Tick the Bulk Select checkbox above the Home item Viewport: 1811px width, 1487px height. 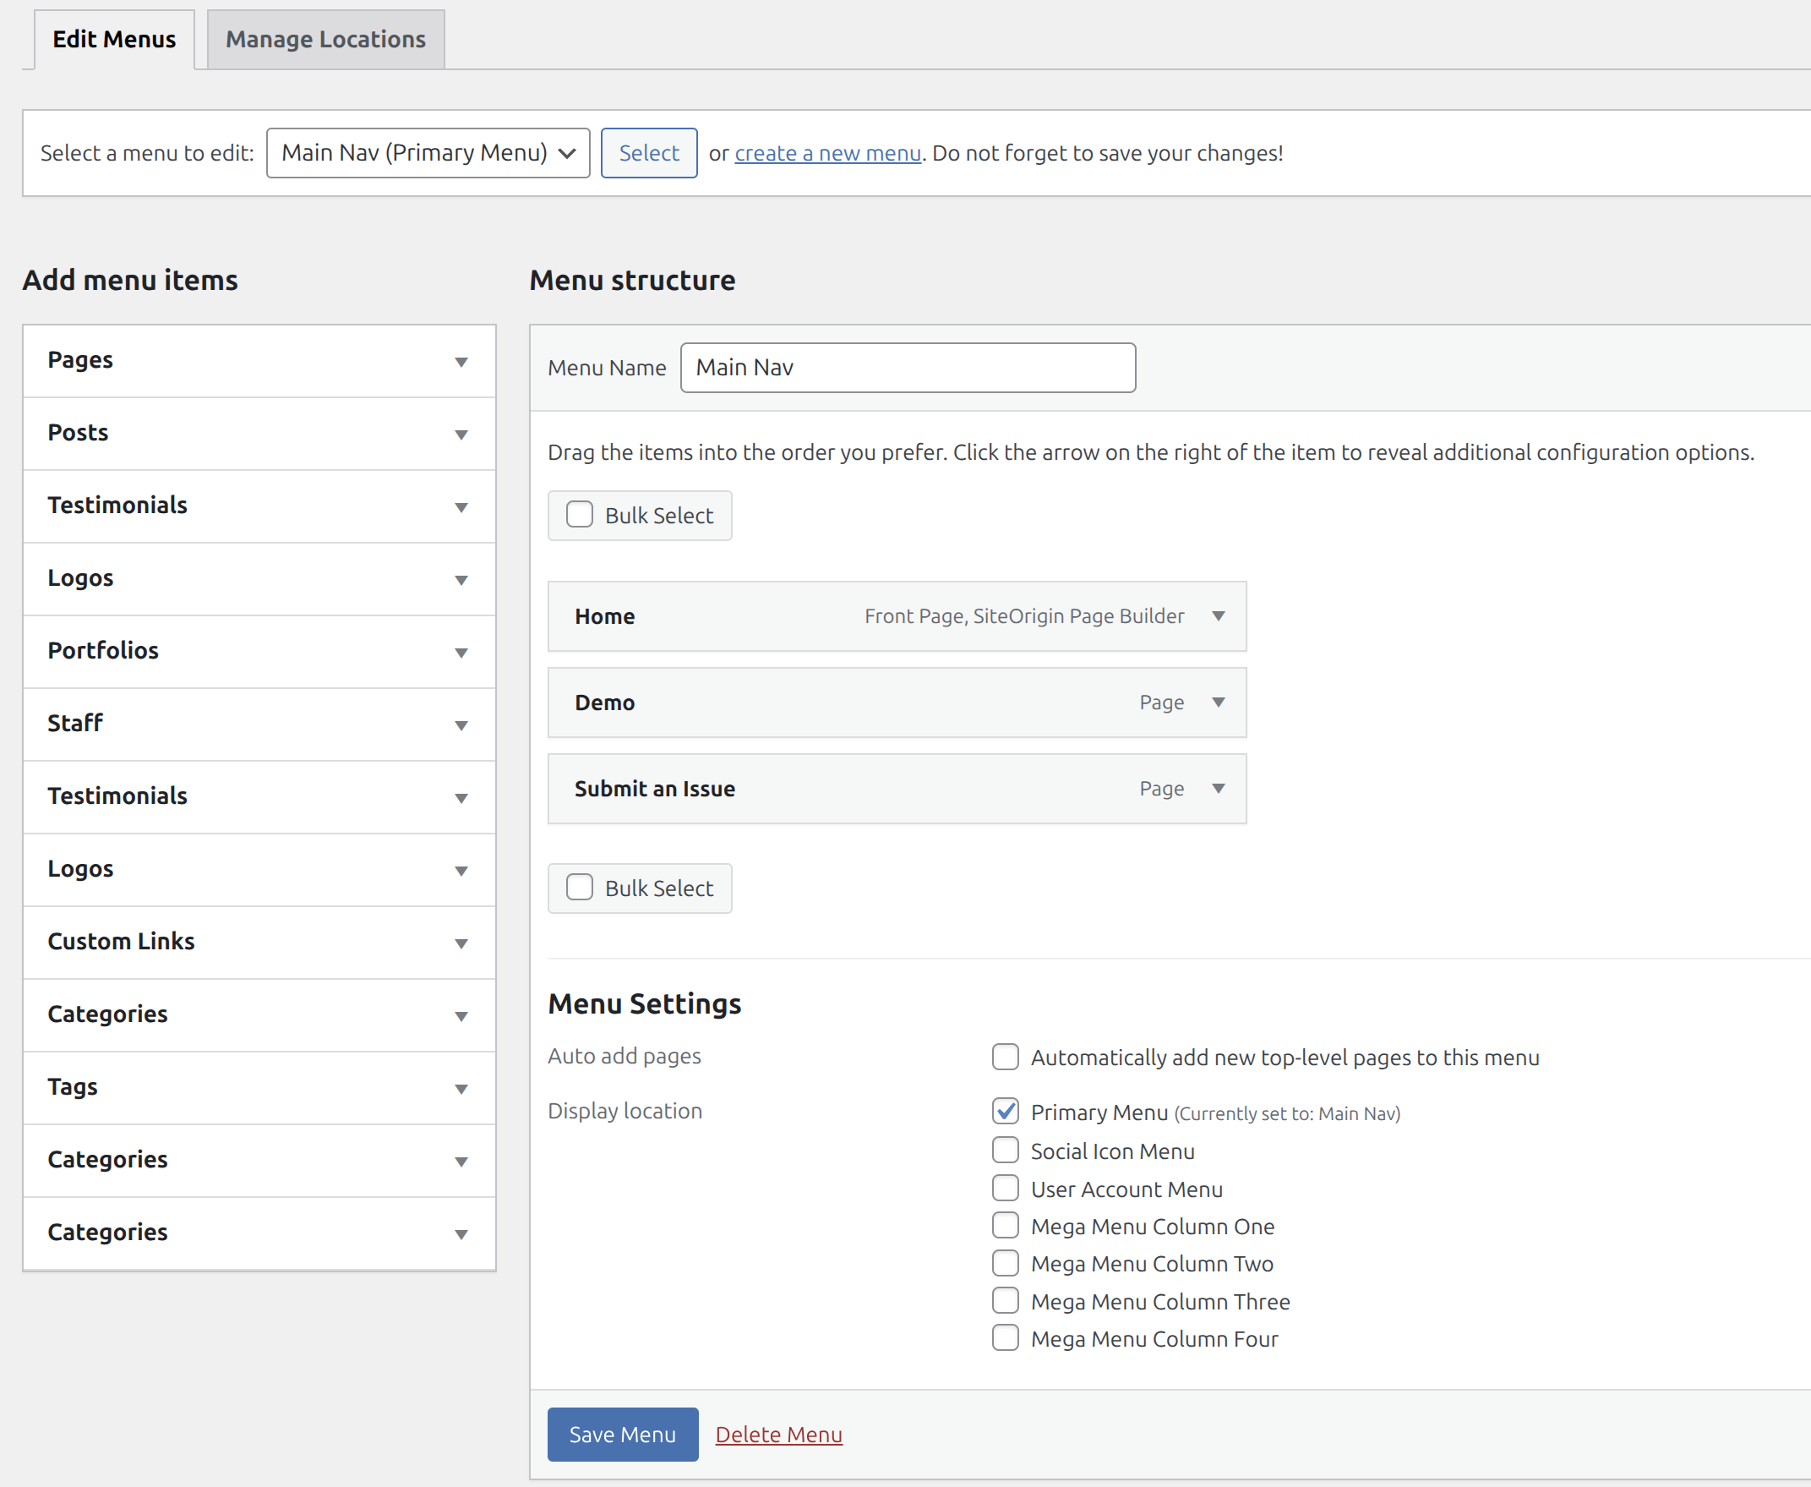point(580,514)
